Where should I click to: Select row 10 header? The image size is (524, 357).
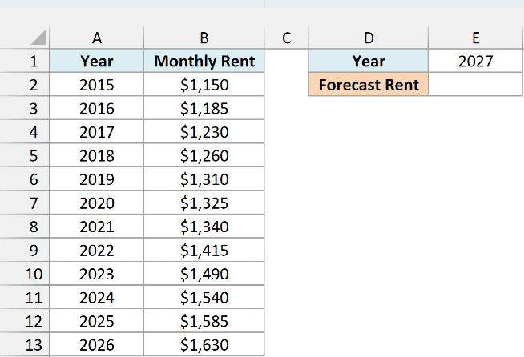pyautogui.click(x=24, y=274)
